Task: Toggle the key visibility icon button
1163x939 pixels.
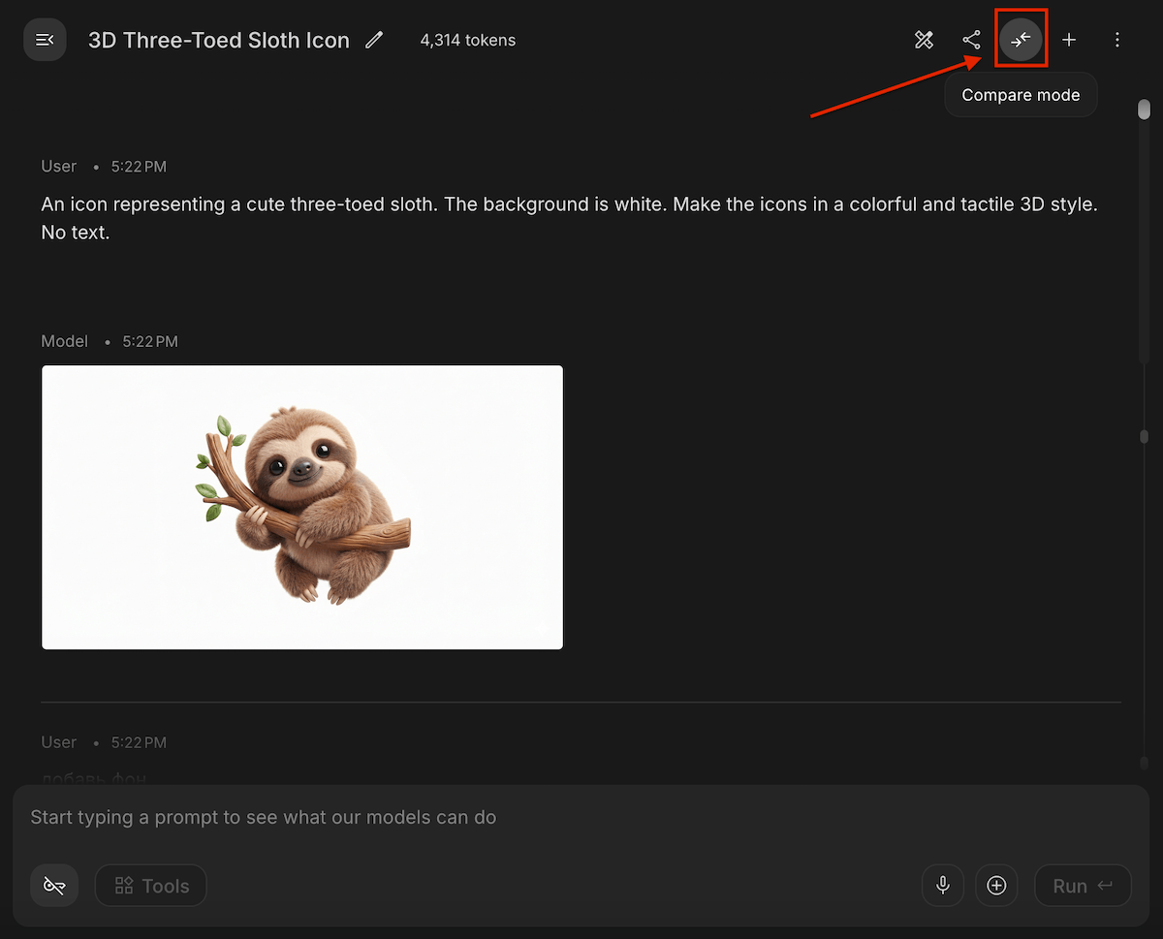Action: click(54, 886)
